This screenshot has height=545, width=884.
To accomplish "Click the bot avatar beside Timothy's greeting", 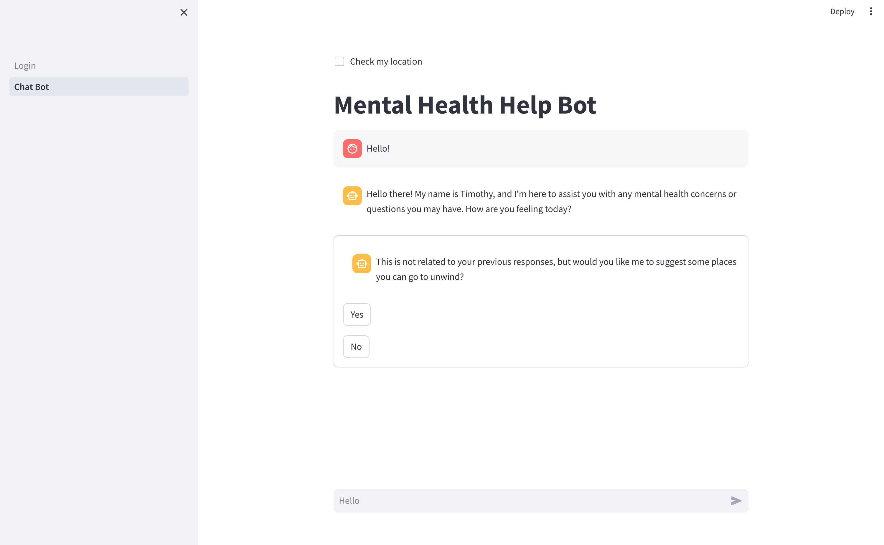I will (x=352, y=196).
